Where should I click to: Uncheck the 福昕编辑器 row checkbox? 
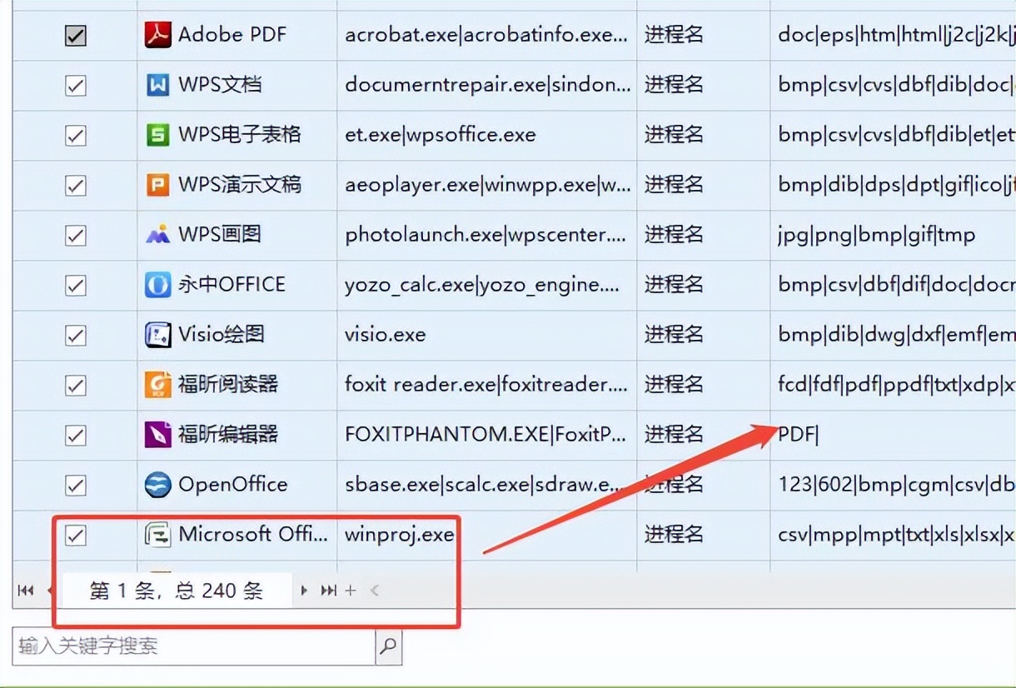76,435
